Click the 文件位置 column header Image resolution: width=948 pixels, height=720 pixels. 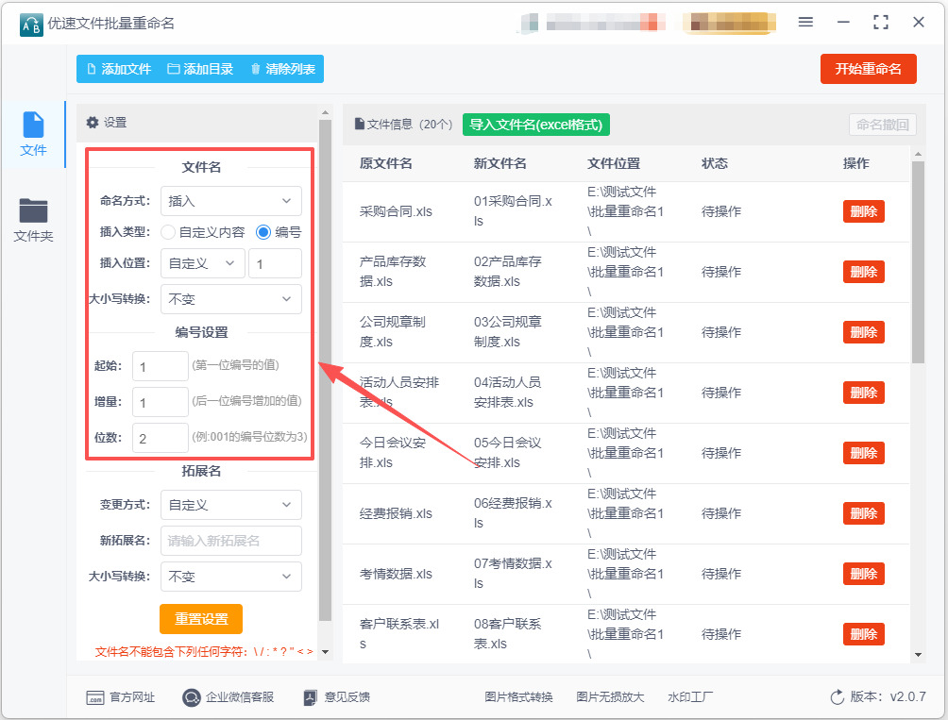coord(614,163)
